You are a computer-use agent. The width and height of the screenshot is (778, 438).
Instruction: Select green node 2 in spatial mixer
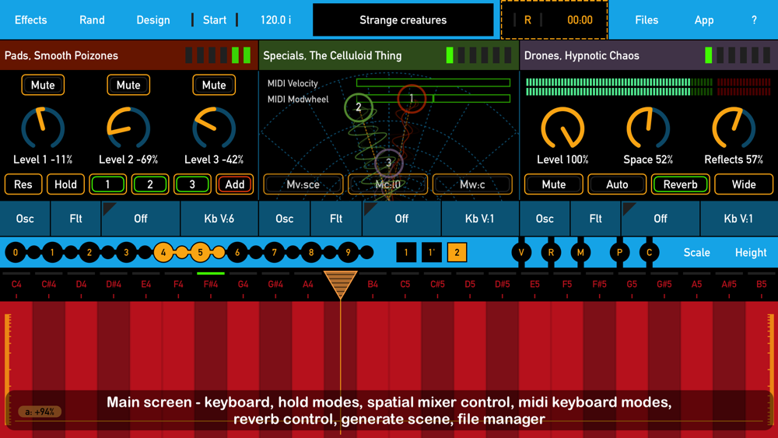[x=358, y=107]
